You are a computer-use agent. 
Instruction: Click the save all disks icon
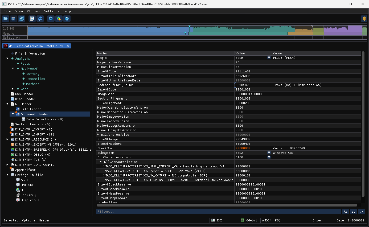click(x=21, y=19)
